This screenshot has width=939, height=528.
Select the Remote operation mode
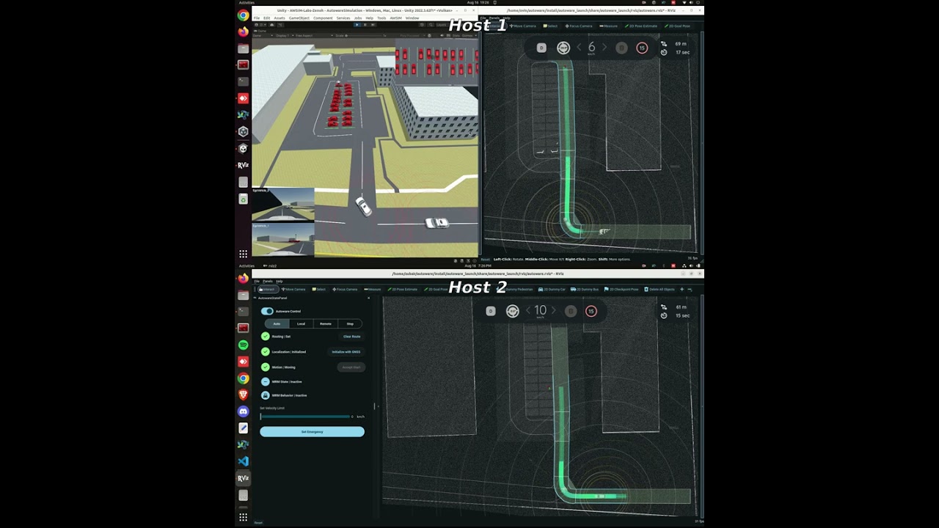[326, 323]
